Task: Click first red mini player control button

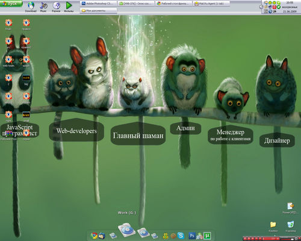Action: [x=245, y=239]
